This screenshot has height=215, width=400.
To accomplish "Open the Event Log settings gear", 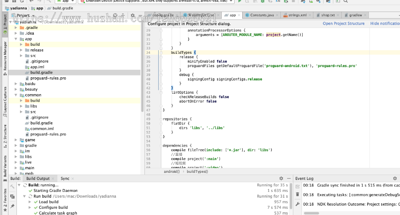I will (x=394, y=178).
